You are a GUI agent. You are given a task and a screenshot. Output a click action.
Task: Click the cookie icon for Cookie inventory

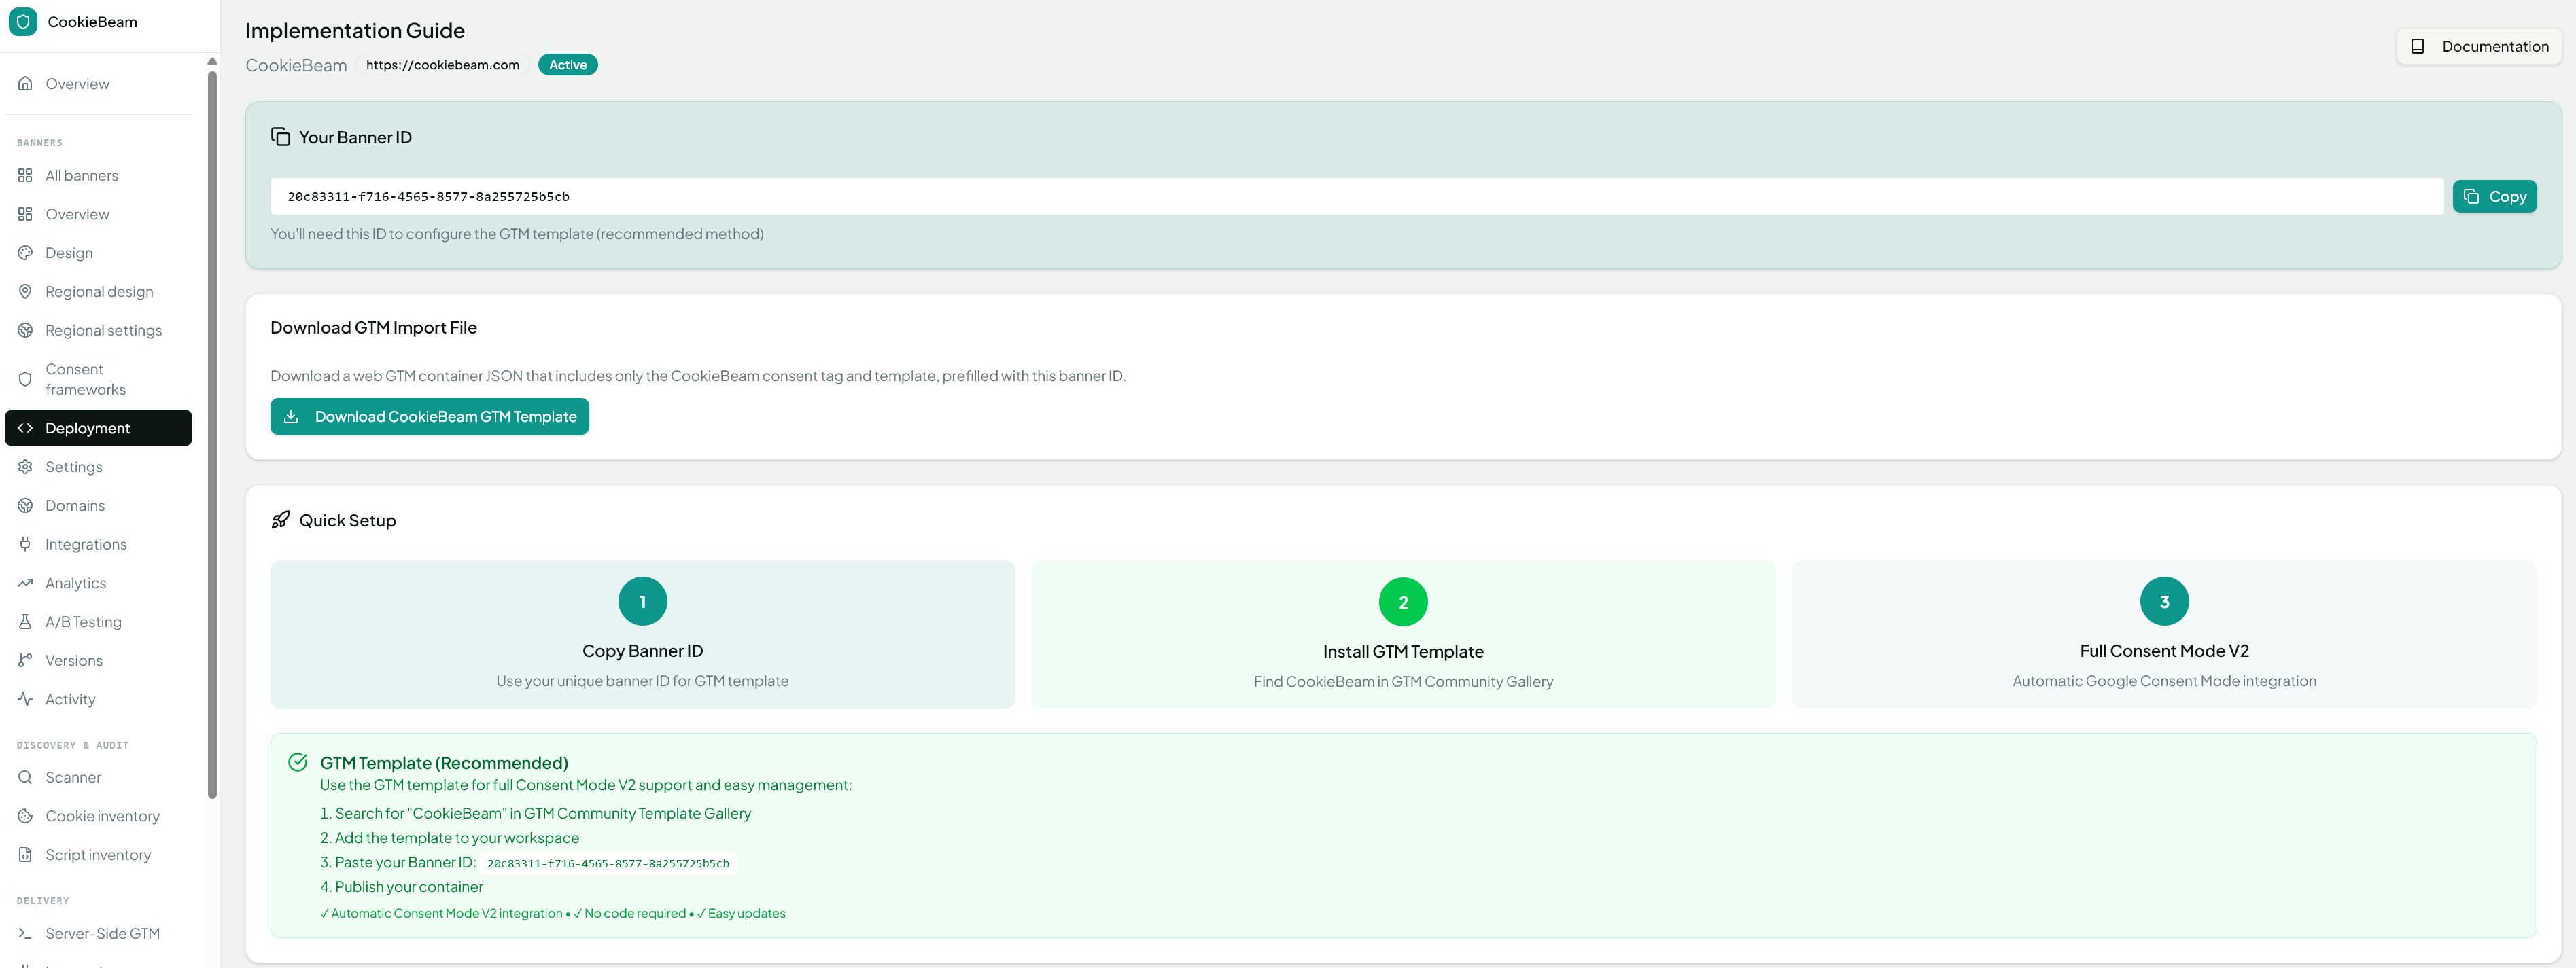[x=25, y=816]
